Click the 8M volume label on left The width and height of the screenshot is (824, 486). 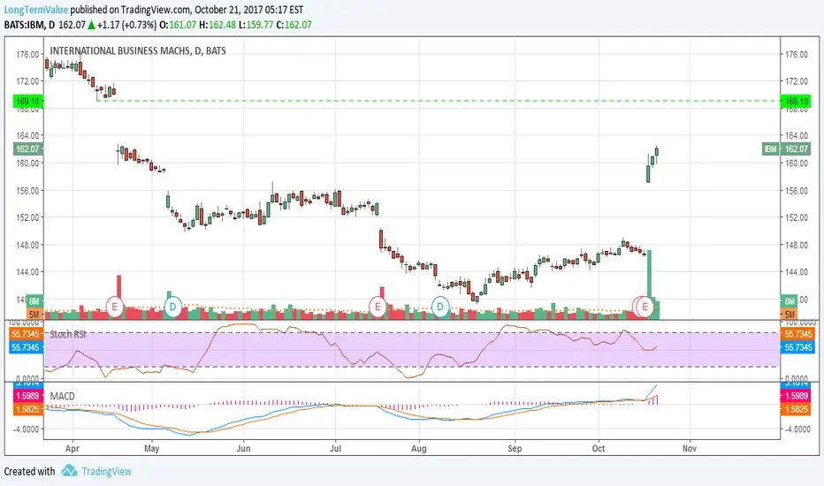[x=34, y=301]
